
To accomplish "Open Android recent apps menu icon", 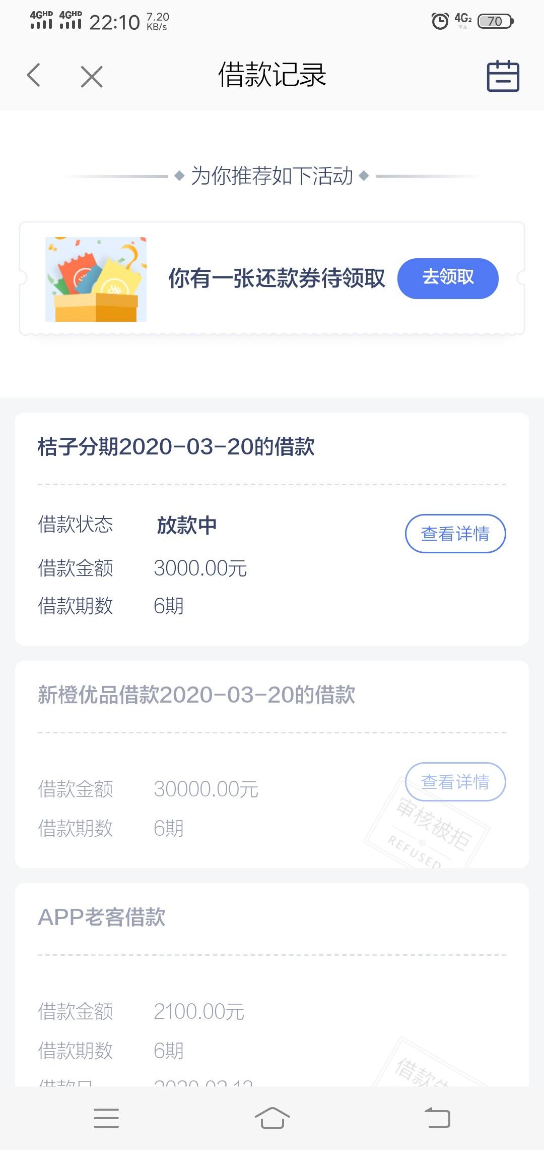I will (106, 1118).
